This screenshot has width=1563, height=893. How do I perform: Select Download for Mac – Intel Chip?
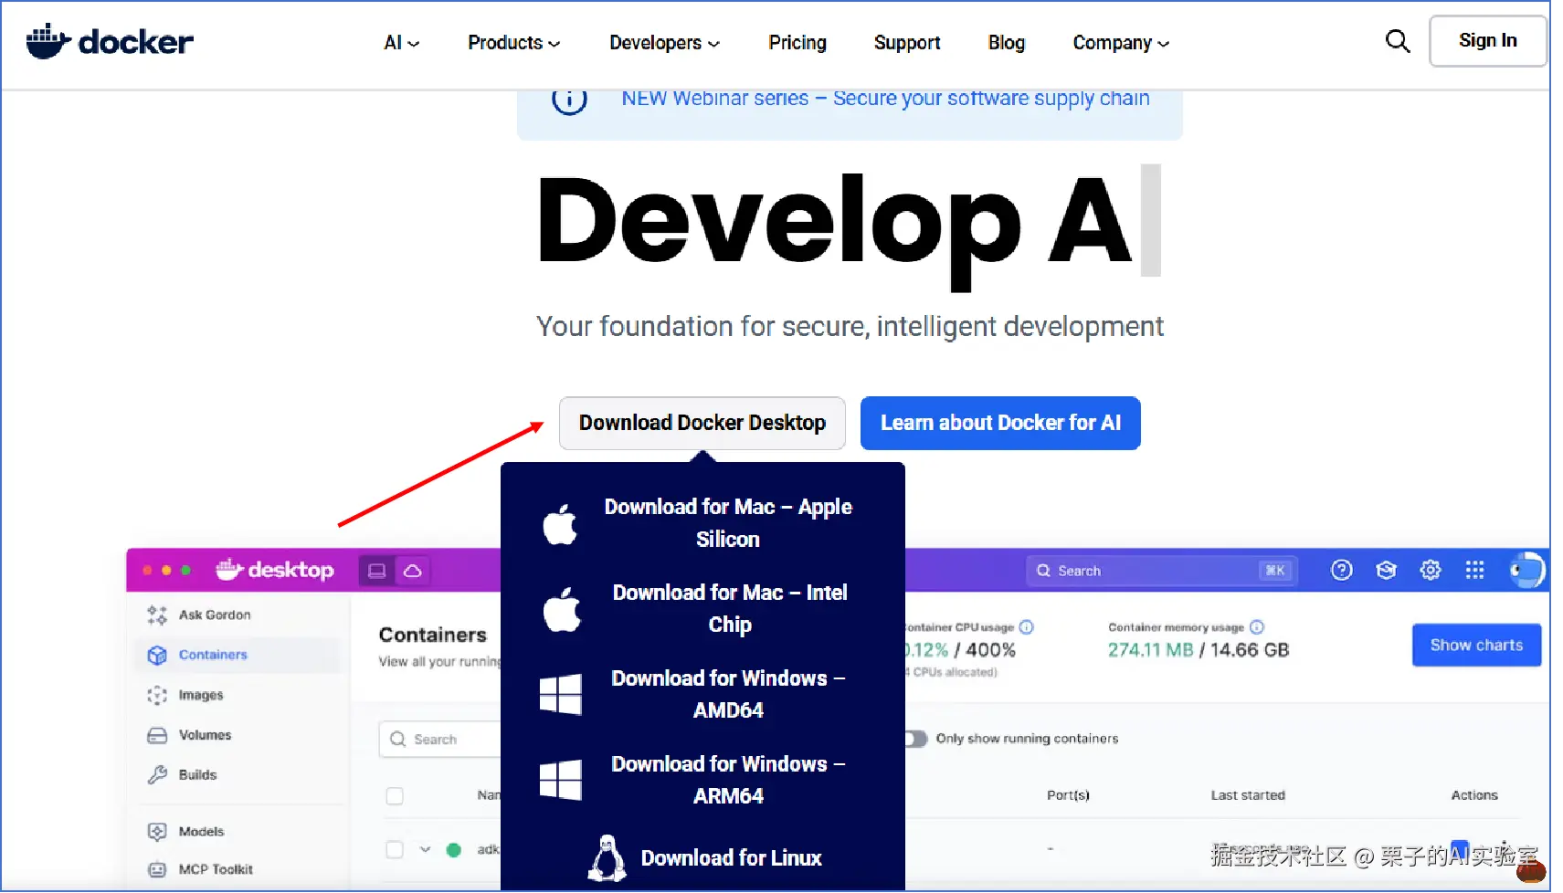coord(730,609)
